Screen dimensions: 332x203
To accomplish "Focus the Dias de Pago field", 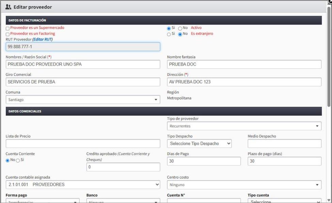I will point(204,161).
